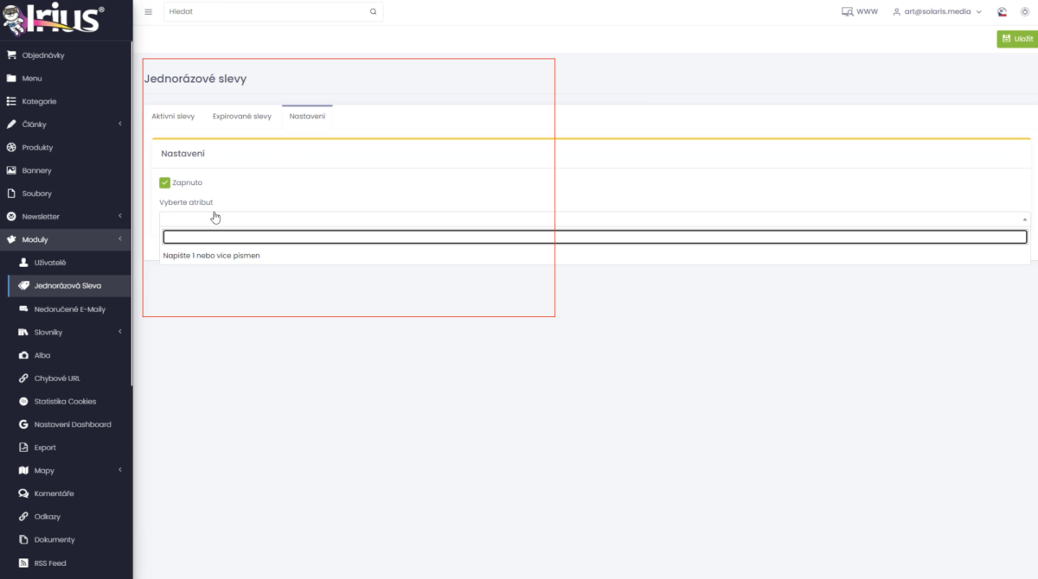Open Export file icon
Viewport: 1038px width, 579px height.
23,448
